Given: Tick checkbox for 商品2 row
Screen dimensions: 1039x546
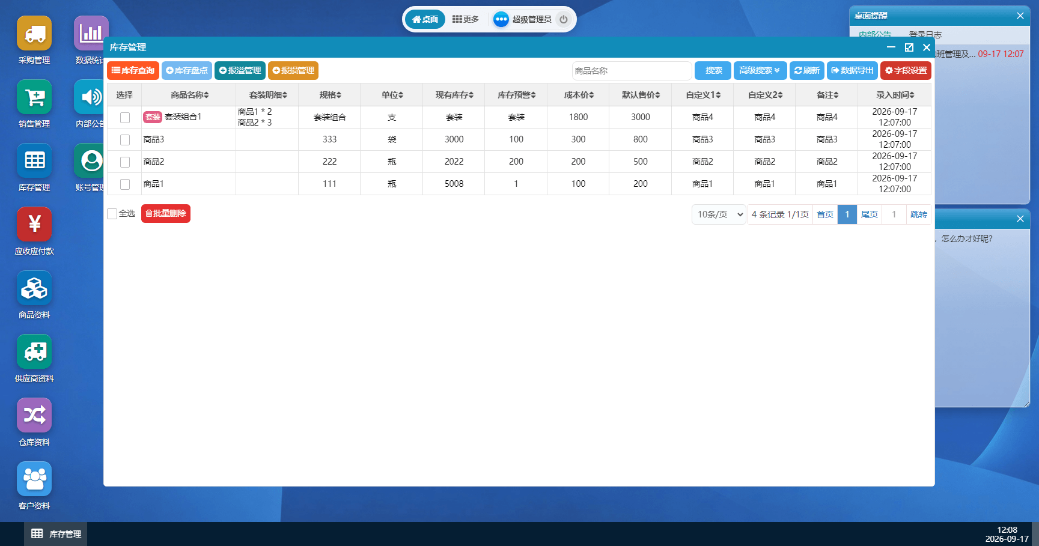Looking at the screenshot, I should (125, 162).
